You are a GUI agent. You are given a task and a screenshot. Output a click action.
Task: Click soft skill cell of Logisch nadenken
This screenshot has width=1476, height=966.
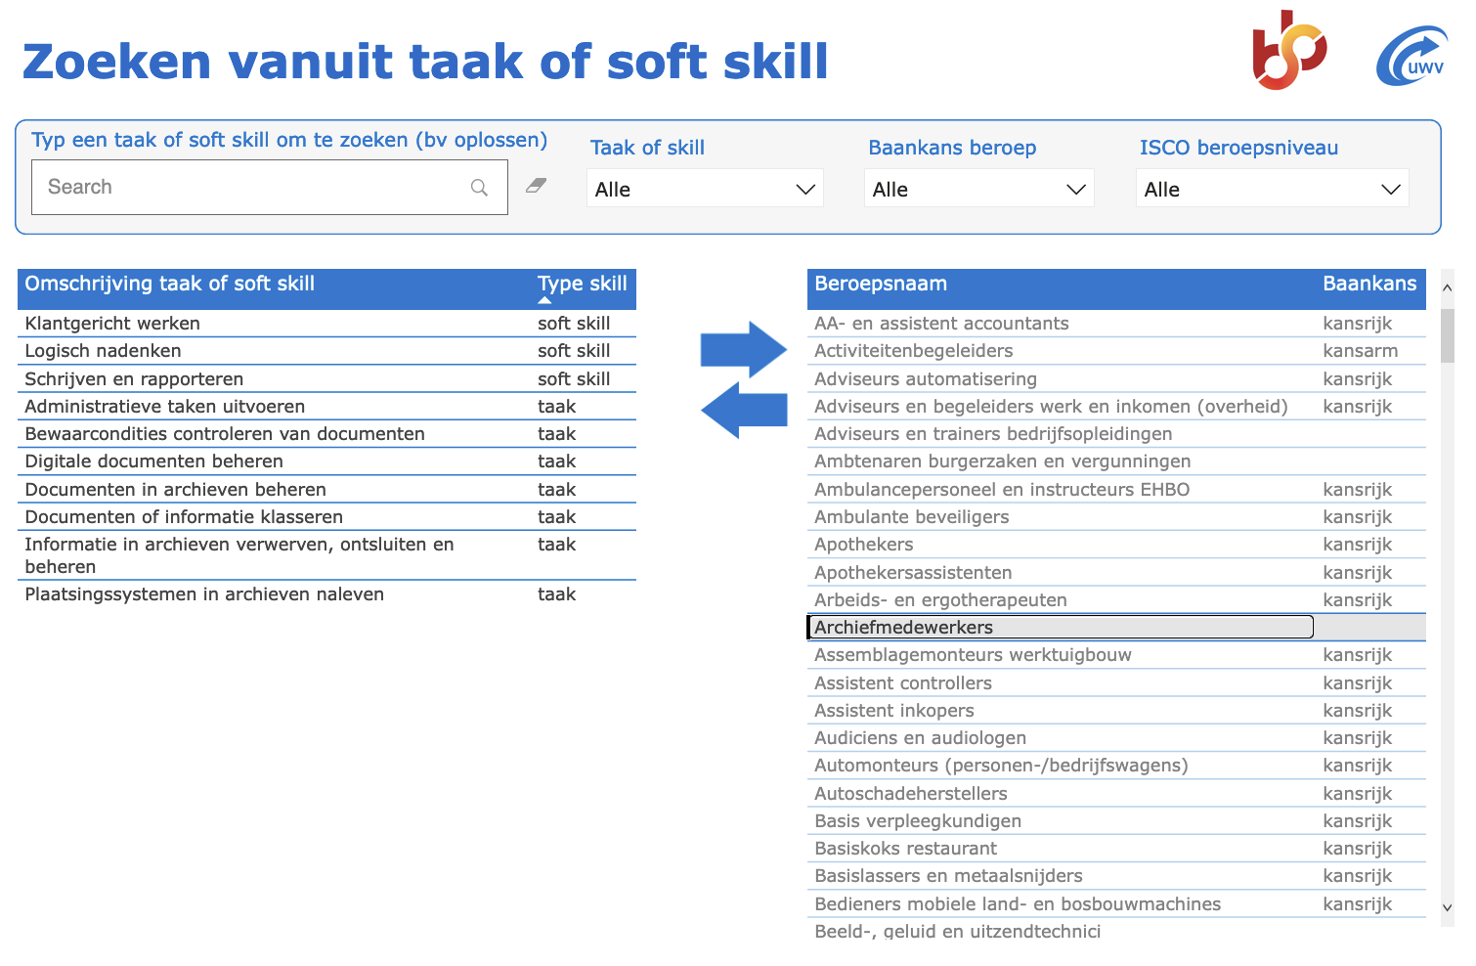pos(574,351)
